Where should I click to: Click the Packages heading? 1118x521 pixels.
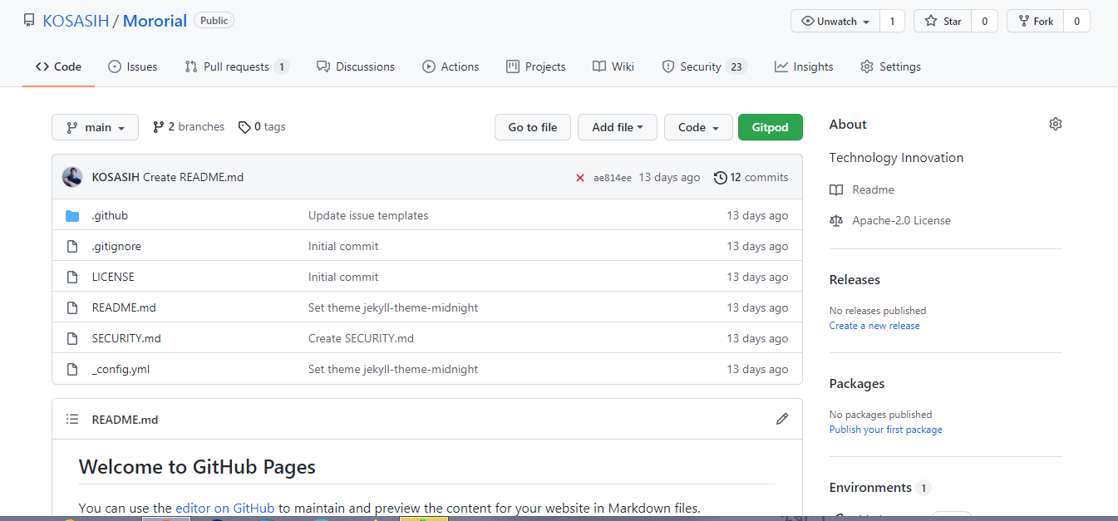click(857, 384)
